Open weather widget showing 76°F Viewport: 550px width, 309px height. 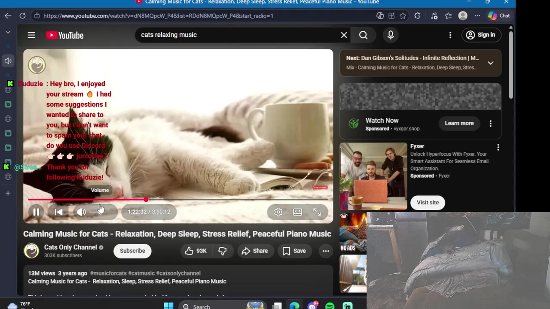pos(19,305)
